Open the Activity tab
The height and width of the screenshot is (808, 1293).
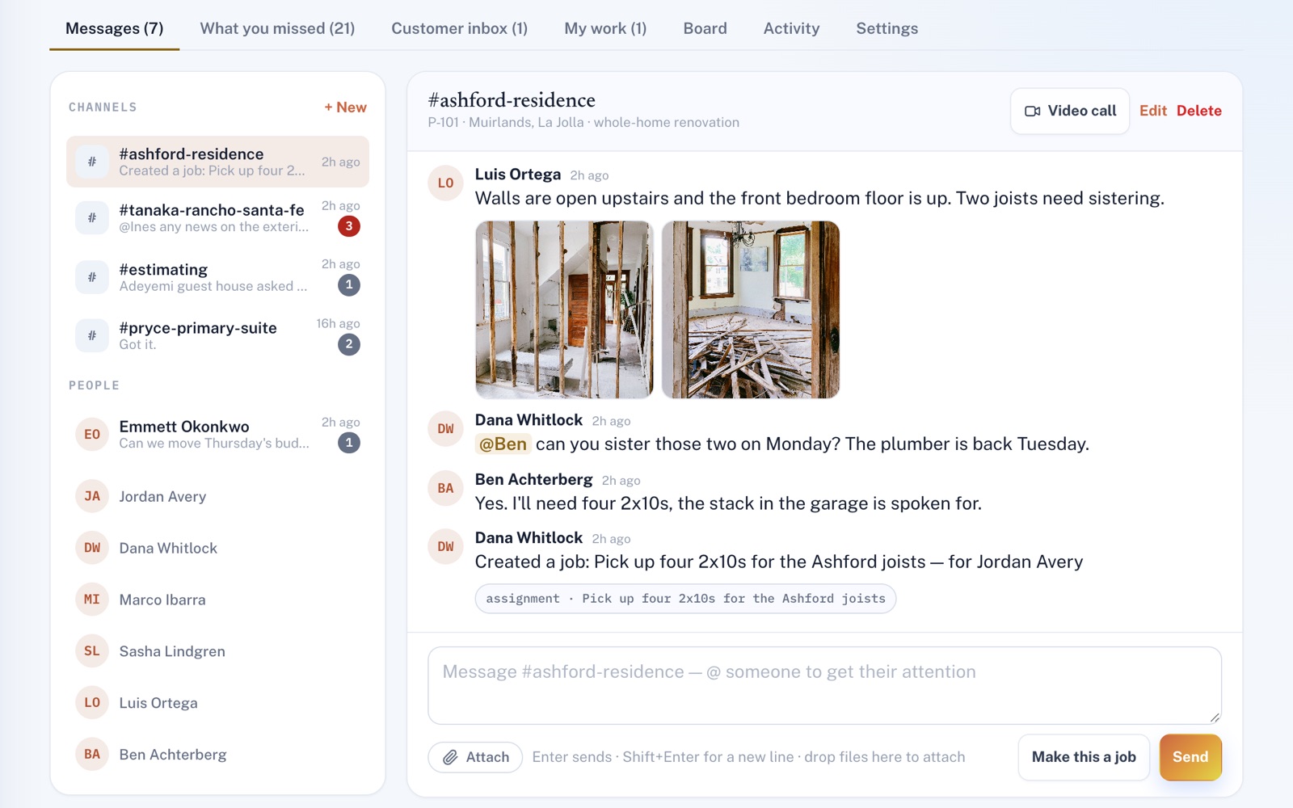[x=791, y=28]
